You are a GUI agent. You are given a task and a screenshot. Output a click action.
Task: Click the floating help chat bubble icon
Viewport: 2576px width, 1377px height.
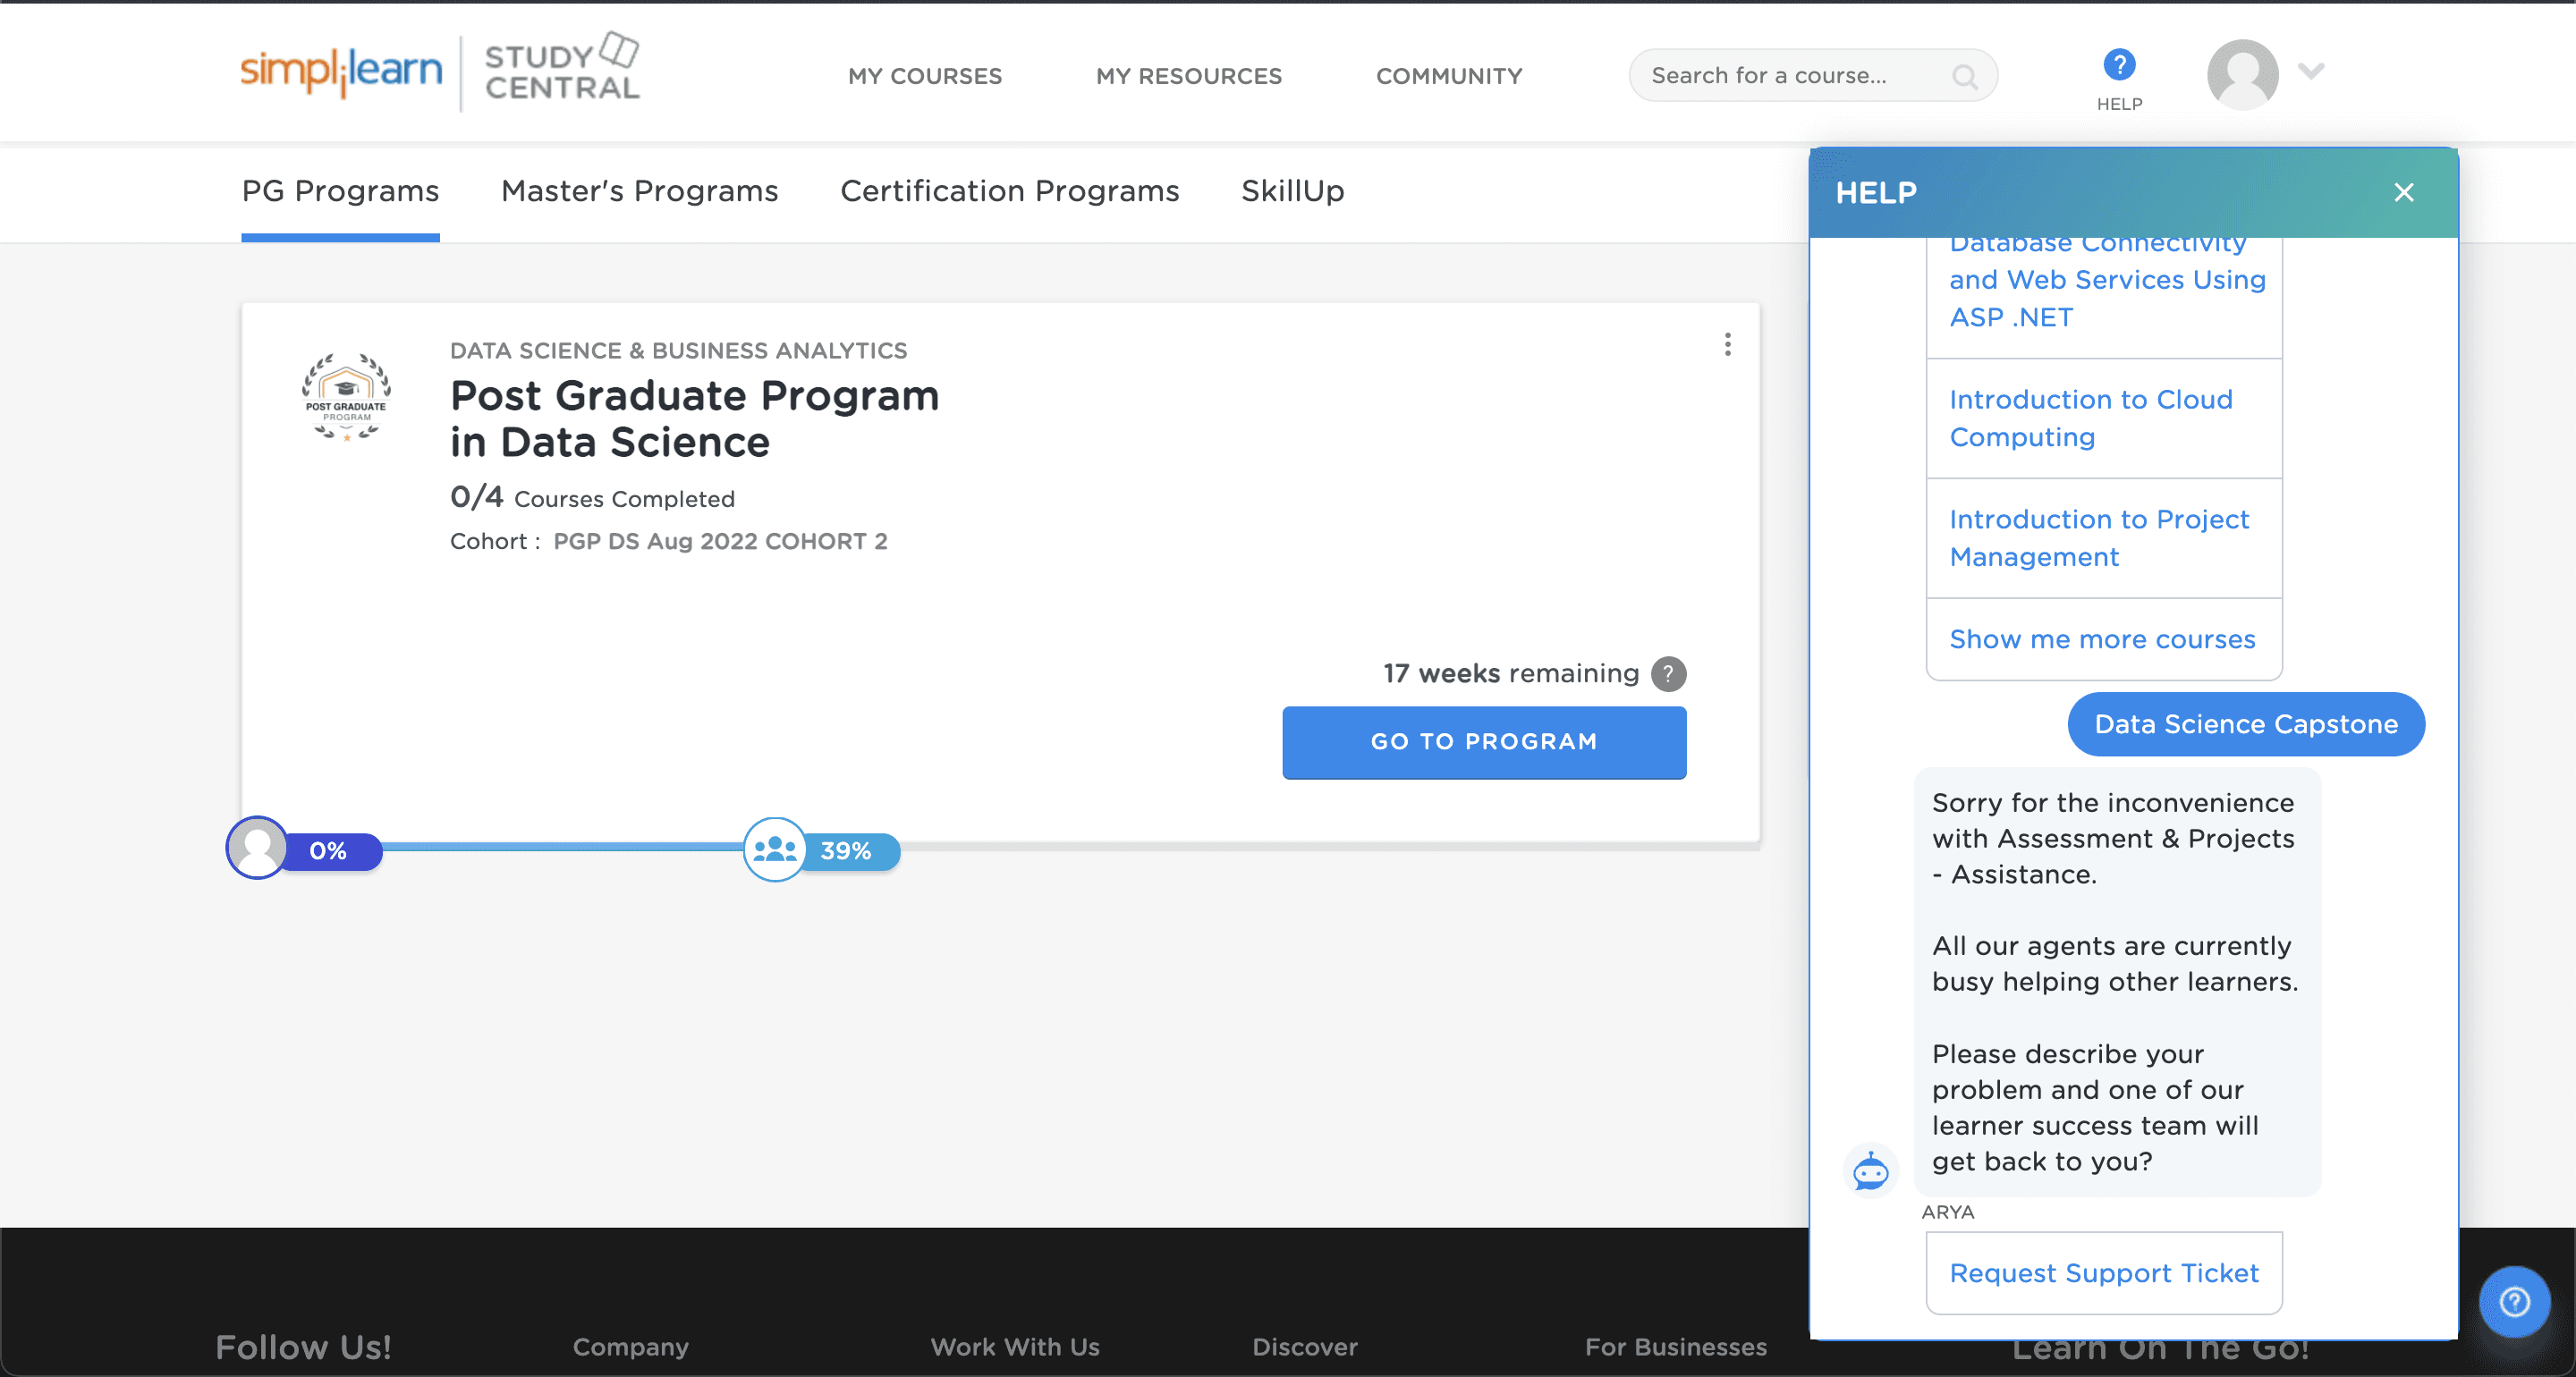pyautogui.click(x=2513, y=1301)
